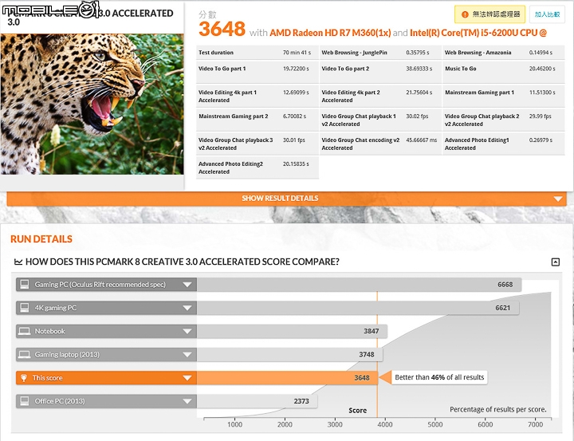574x441 pixels.
Task: Click chart icon before HOW DOES THIS heading
Action: [x=18, y=262]
